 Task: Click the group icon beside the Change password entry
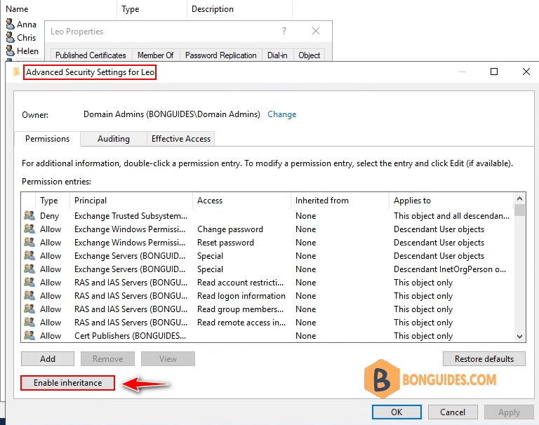(29, 229)
